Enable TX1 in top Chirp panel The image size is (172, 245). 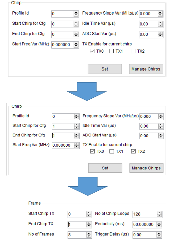111,51
